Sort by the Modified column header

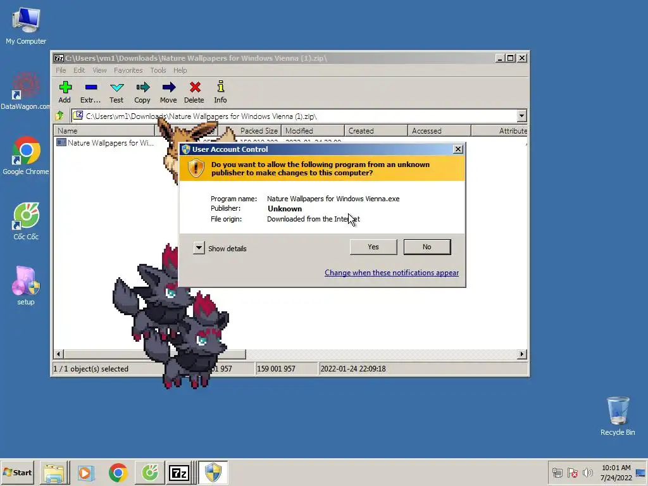(x=313, y=130)
